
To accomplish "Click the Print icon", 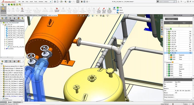I will click(70, 2).
